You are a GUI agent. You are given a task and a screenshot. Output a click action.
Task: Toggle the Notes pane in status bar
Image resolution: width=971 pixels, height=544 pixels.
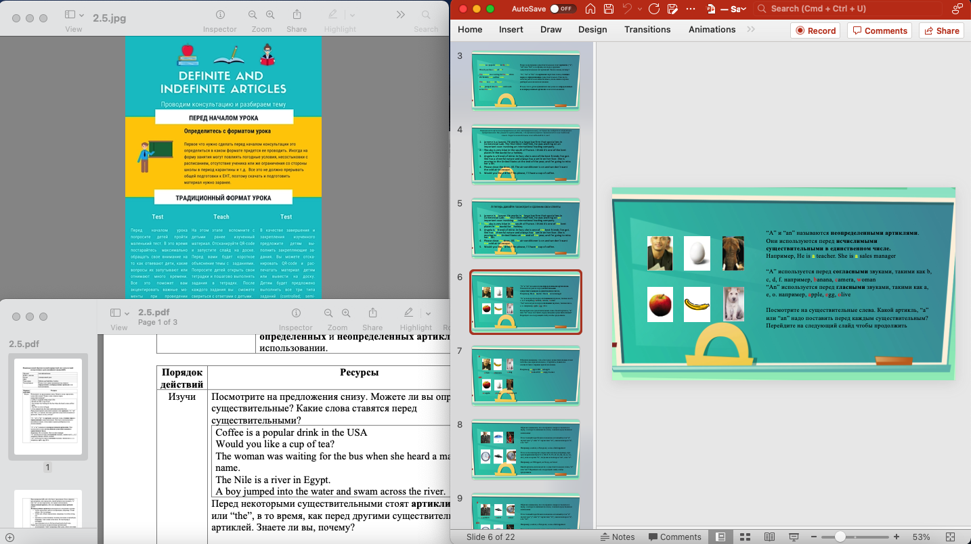tap(618, 537)
